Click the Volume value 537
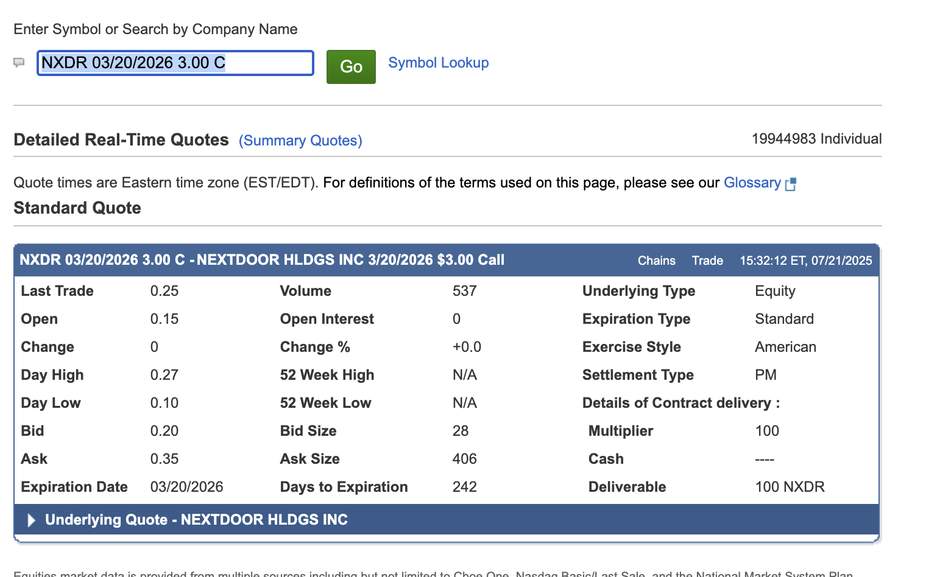The height and width of the screenshot is (577, 926). coord(465,291)
